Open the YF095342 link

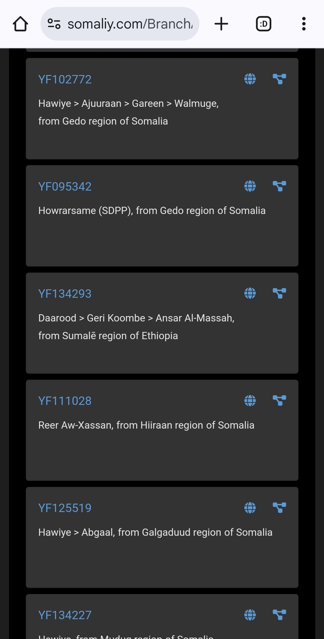(x=65, y=187)
